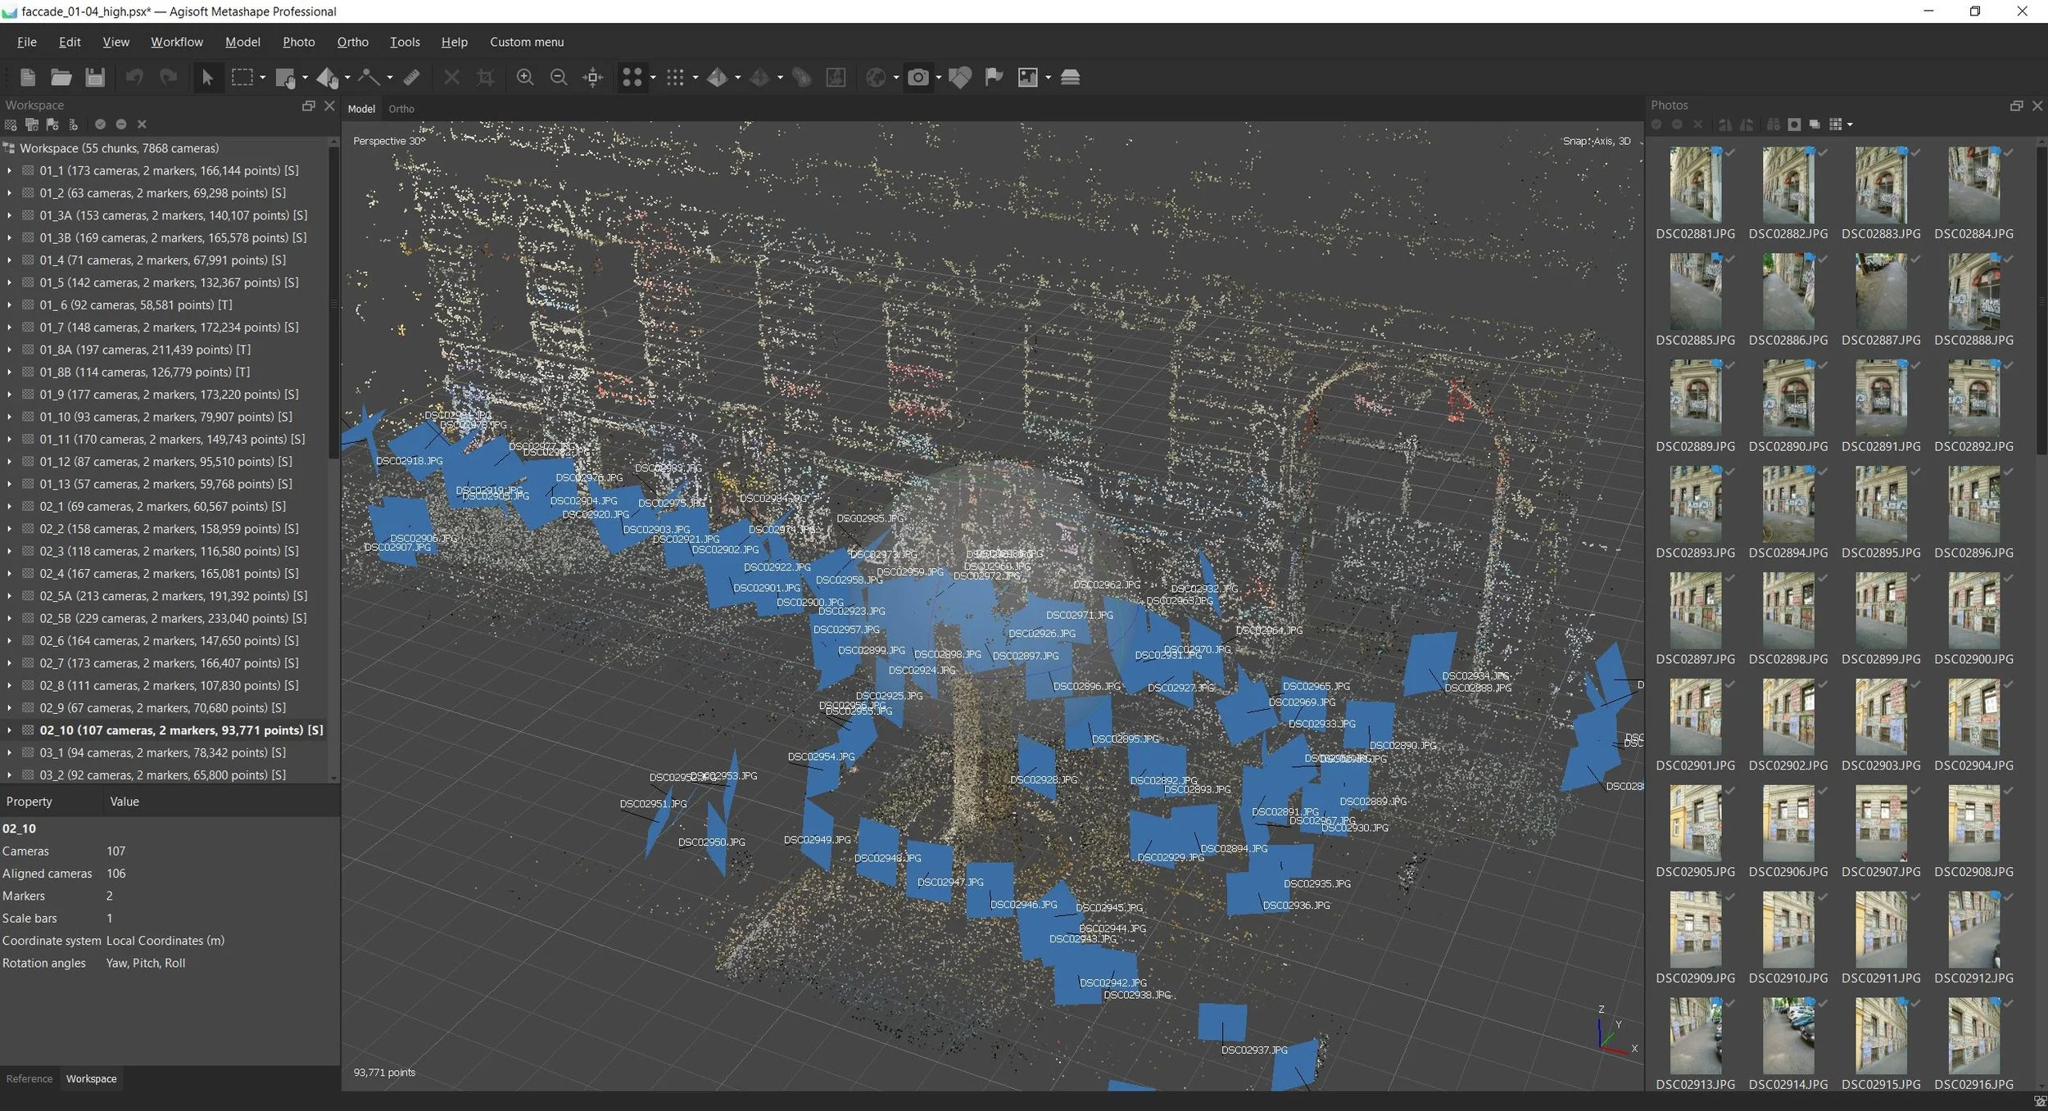
Task: Toggle Show Cameras camera icon
Action: pos(918,77)
